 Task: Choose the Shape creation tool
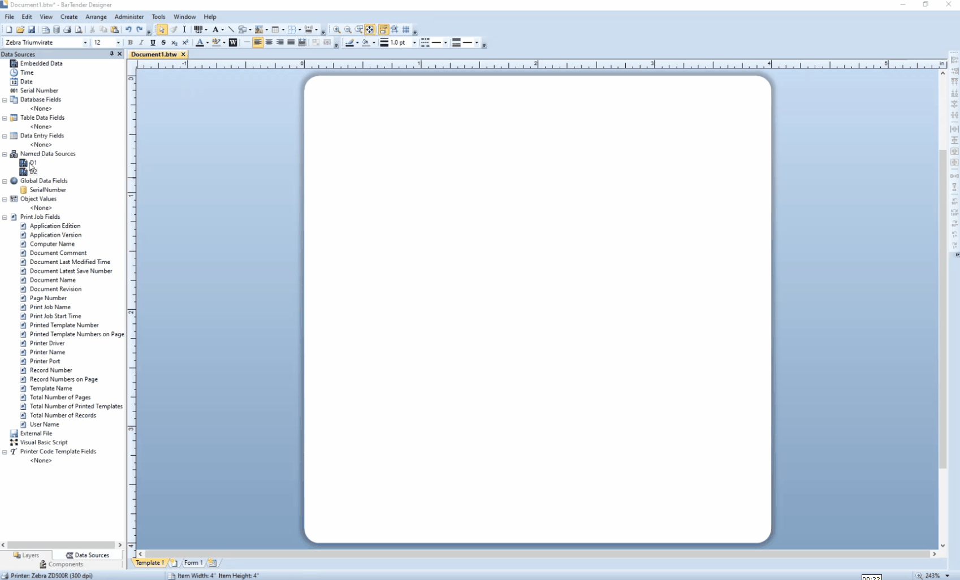(243, 29)
